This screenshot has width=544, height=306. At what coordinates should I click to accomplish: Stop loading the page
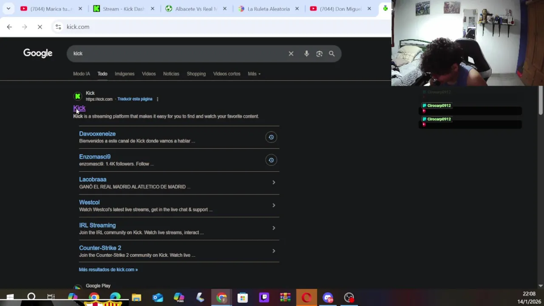(40, 27)
